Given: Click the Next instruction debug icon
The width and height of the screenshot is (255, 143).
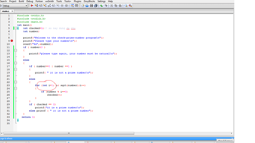Looking at the screenshot, I should coord(54,6).
